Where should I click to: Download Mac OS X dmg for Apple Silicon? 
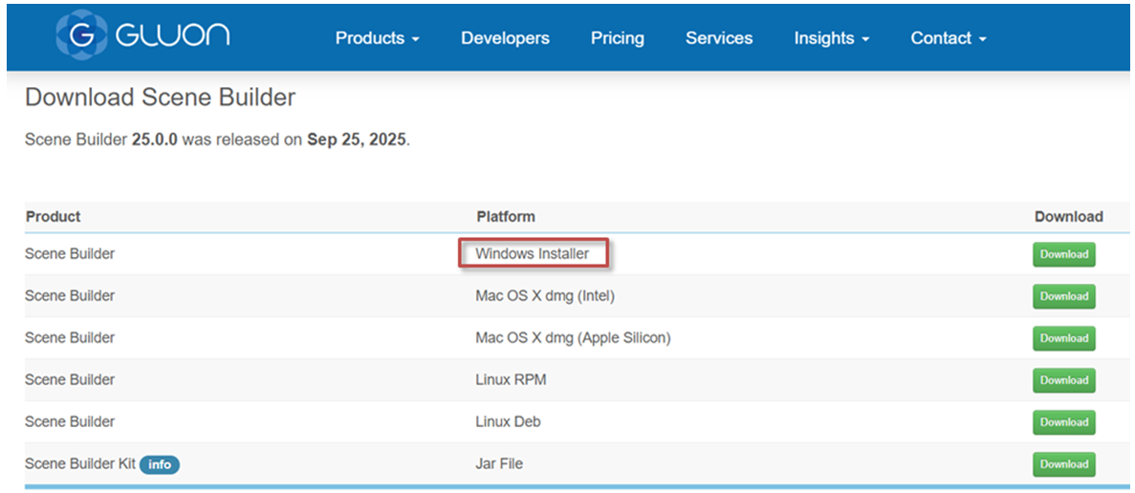click(x=1063, y=338)
